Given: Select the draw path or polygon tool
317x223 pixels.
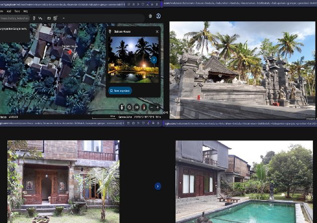Looking at the screenshot, I should point(40,18).
